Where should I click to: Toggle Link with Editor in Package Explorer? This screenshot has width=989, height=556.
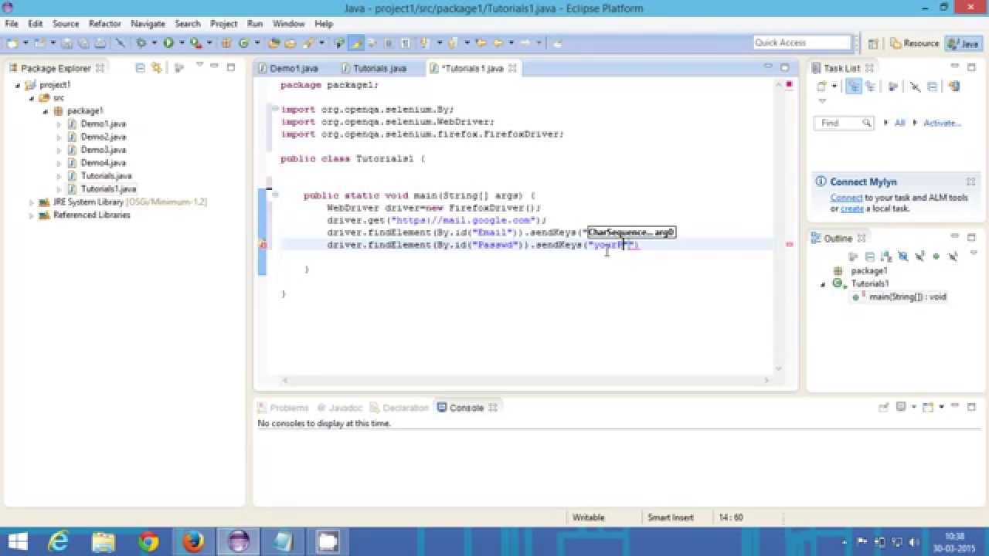(157, 68)
